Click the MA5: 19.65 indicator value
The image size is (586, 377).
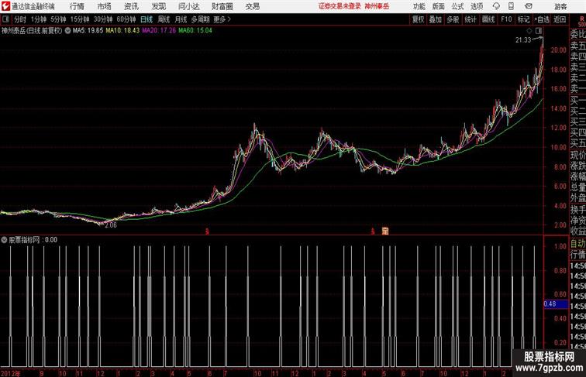click(88, 31)
